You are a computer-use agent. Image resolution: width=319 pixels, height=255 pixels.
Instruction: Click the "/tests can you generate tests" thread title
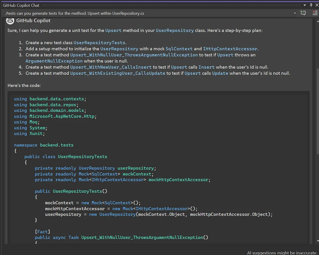(x=75, y=13)
